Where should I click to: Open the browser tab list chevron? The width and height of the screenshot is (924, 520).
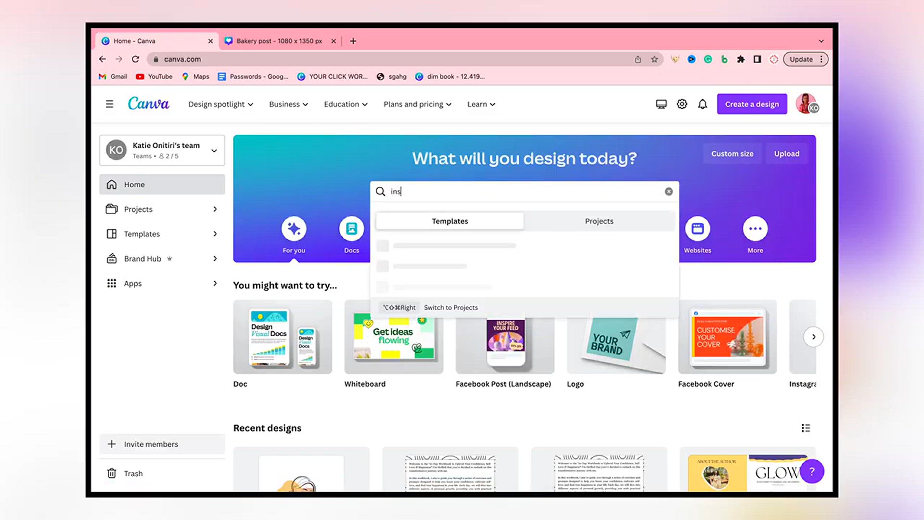821,41
